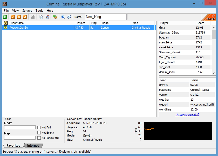Click the worldtime rule row
Image resolution: width=218 pixels, height=156 pixels.
pyautogui.click(x=187, y=110)
